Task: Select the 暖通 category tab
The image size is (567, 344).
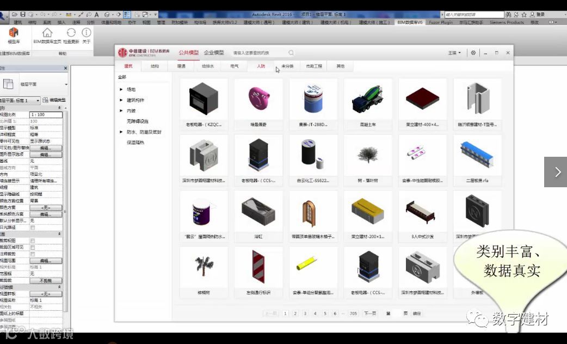Action: [x=181, y=66]
